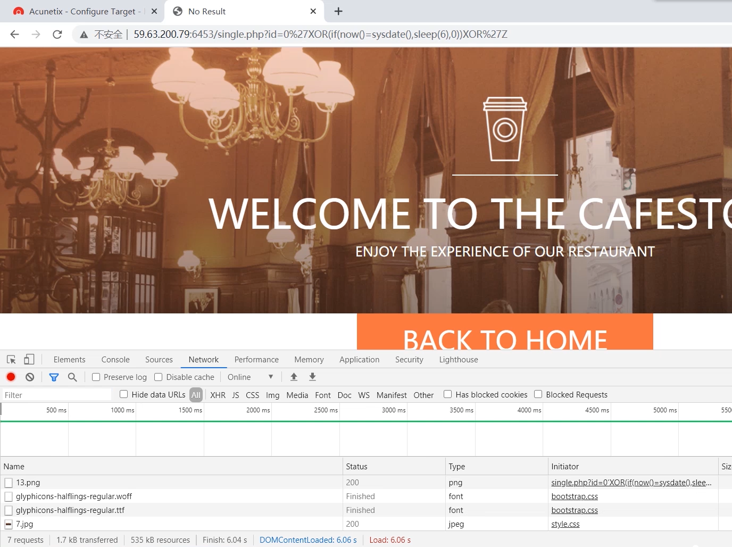Screen dimensions: 732x547
Task: Open the single.php initiator link
Action: coord(631,483)
